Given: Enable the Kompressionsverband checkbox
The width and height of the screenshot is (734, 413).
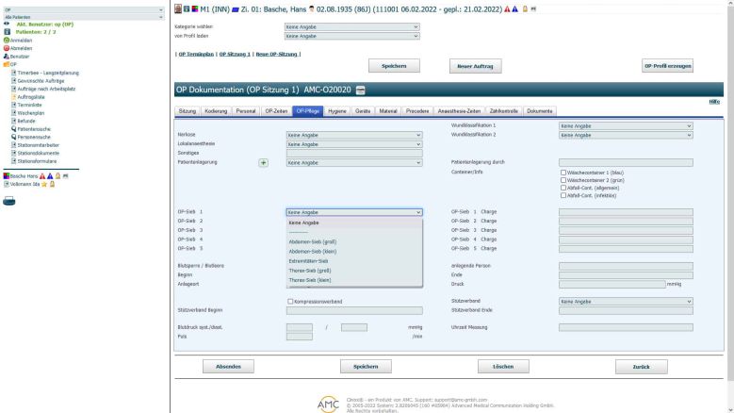Looking at the screenshot, I should pos(290,301).
